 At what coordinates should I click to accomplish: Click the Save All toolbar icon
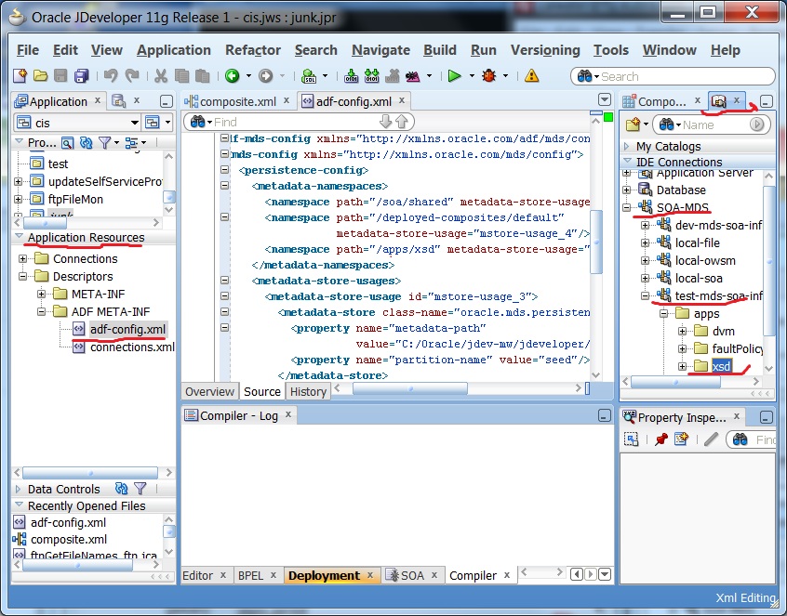tap(83, 75)
